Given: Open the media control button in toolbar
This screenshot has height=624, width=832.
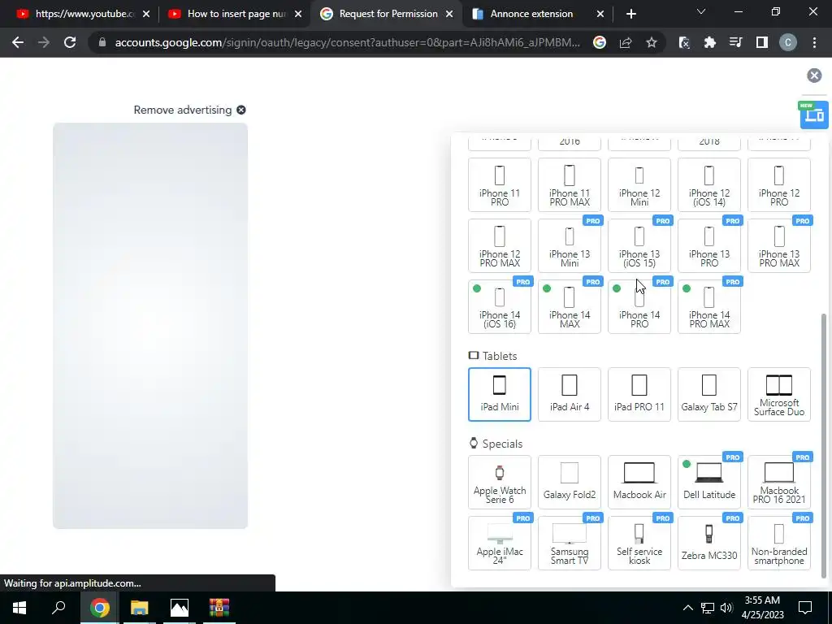Looking at the screenshot, I should coord(735,42).
